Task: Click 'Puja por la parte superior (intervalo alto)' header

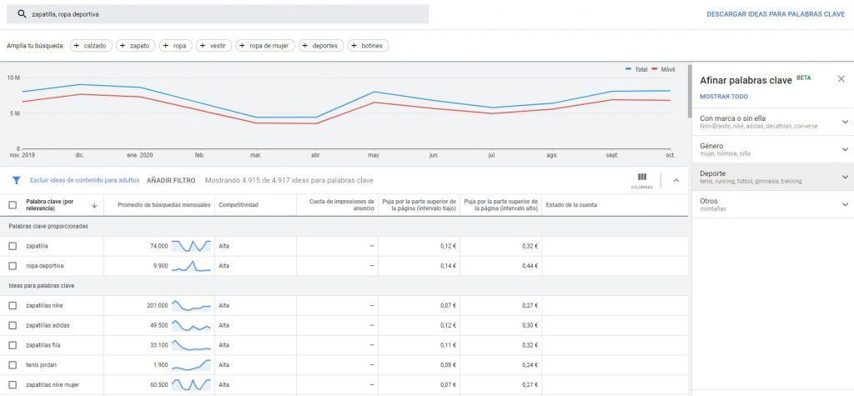Action: click(x=500, y=205)
